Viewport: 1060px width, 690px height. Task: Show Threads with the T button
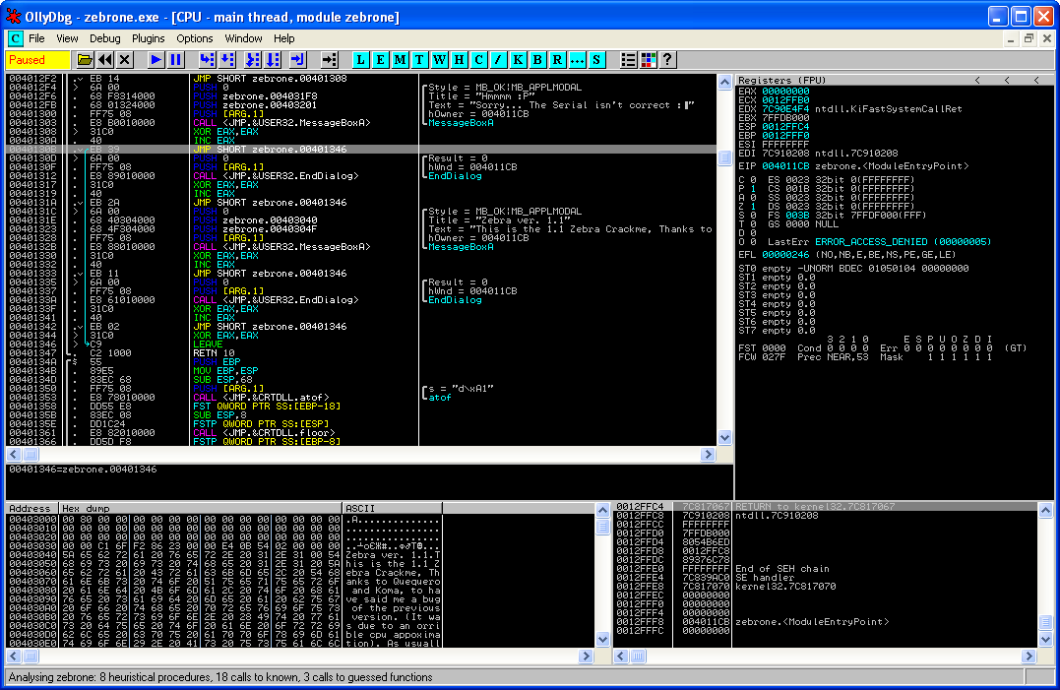[x=419, y=59]
